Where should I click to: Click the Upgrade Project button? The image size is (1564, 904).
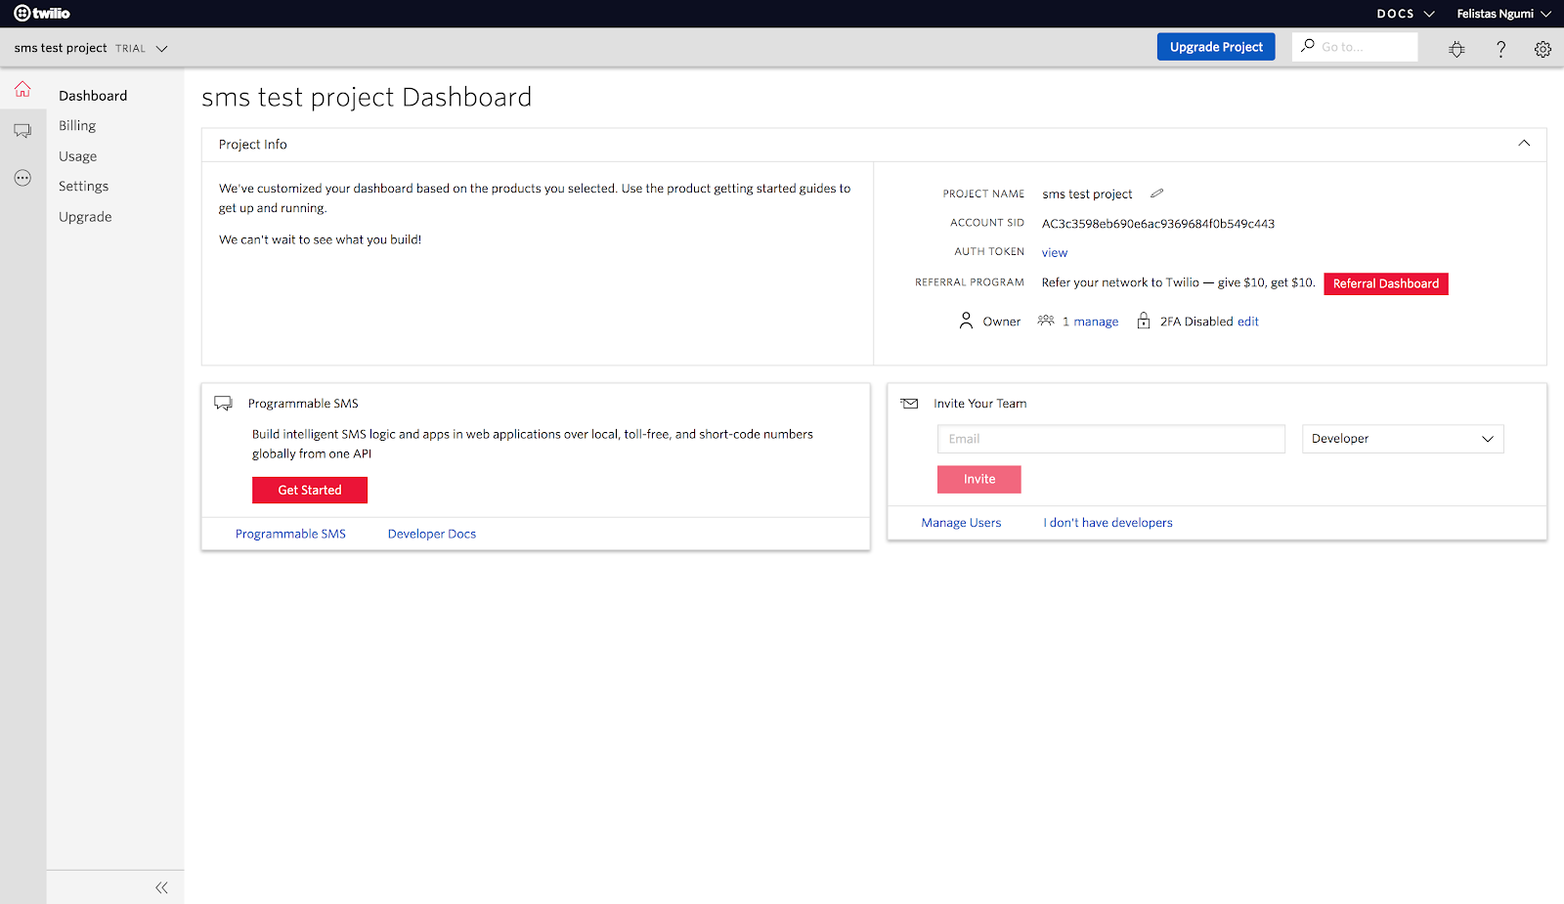tap(1216, 47)
